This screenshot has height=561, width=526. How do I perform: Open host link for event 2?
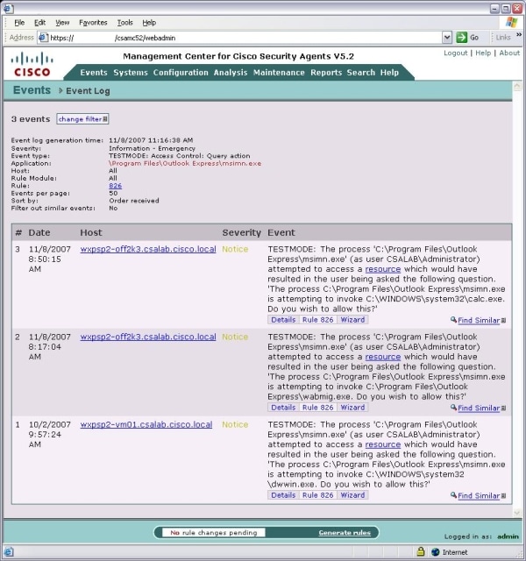coord(148,337)
